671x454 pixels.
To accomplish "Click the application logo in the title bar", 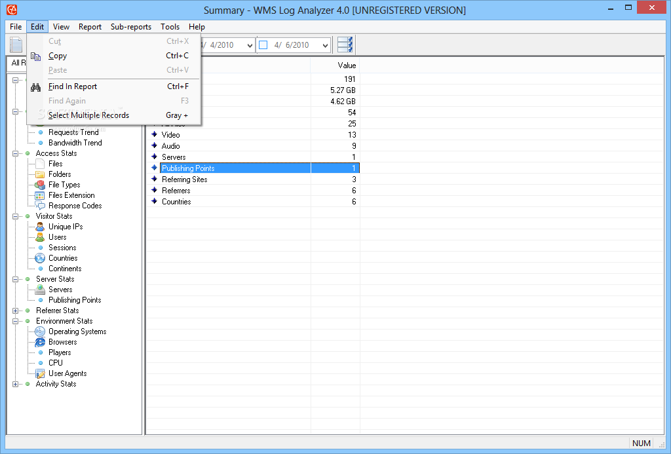I will pos(12,9).
